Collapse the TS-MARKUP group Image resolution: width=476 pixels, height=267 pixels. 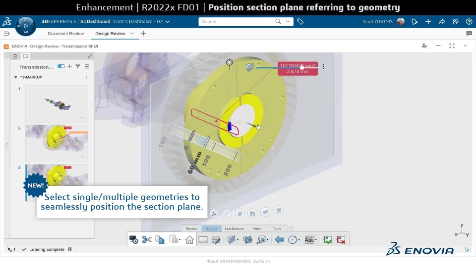(15, 77)
